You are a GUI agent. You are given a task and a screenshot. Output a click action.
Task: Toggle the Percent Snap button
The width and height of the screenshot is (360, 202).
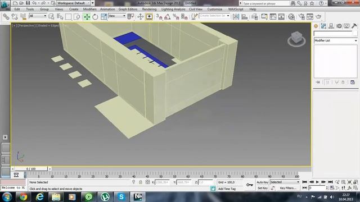(x=176, y=16)
